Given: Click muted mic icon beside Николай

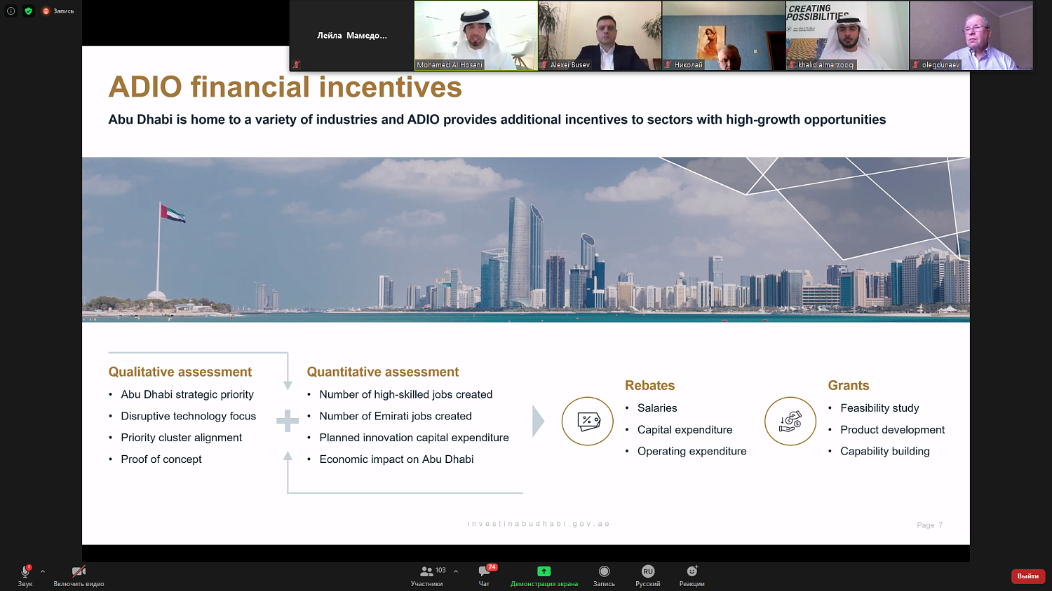Looking at the screenshot, I should point(668,64).
